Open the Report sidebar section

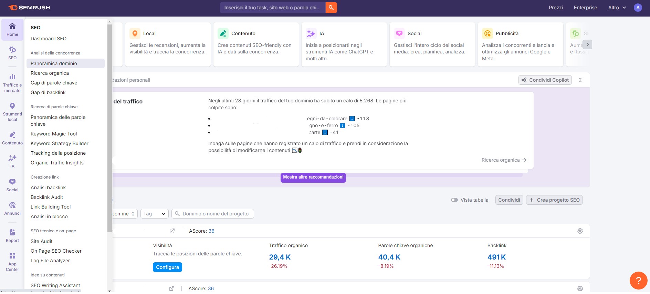(12, 236)
